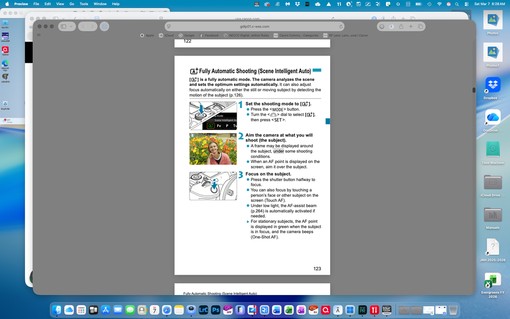Click the blue round extension icon in toolbar

click(391, 27)
